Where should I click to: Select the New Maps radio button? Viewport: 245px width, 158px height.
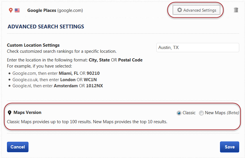pos(201,113)
